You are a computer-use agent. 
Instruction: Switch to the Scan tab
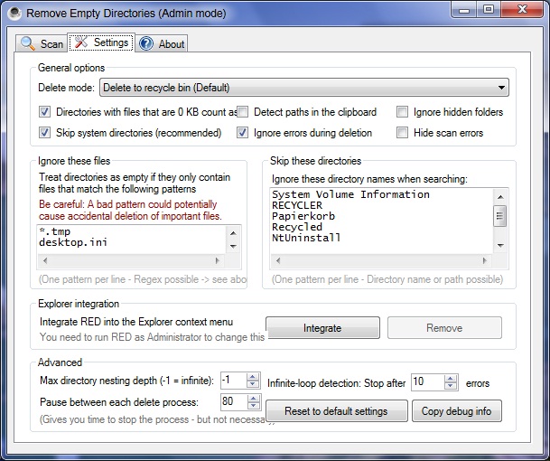pyautogui.click(x=42, y=43)
